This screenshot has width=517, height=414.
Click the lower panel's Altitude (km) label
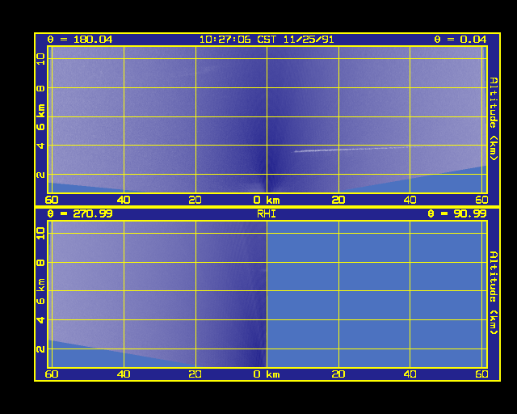(493, 293)
